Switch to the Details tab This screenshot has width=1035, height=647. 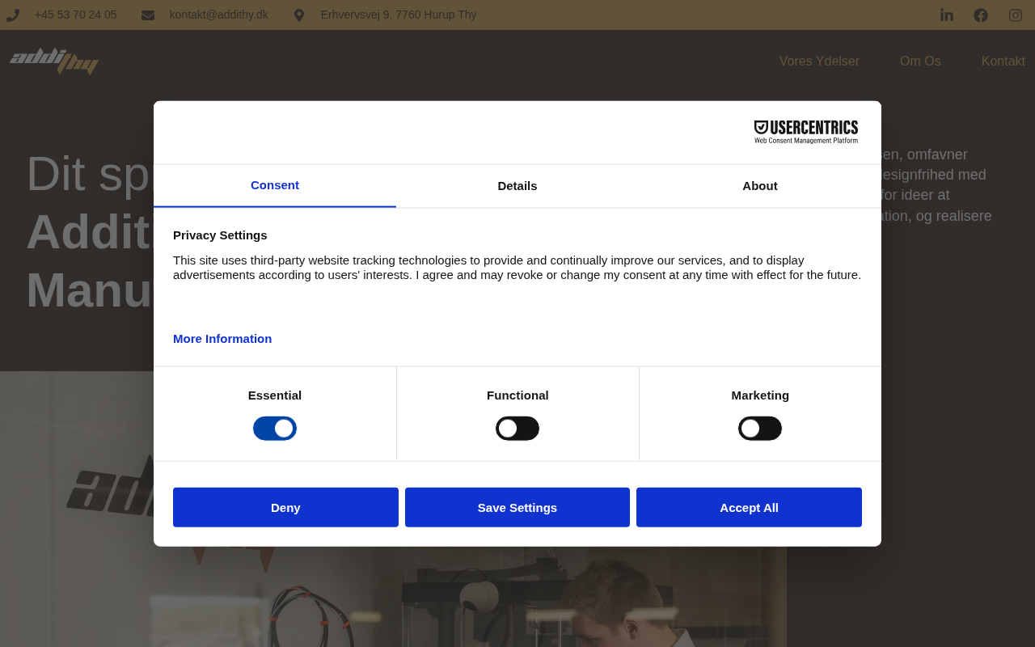click(x=517, y=186)
